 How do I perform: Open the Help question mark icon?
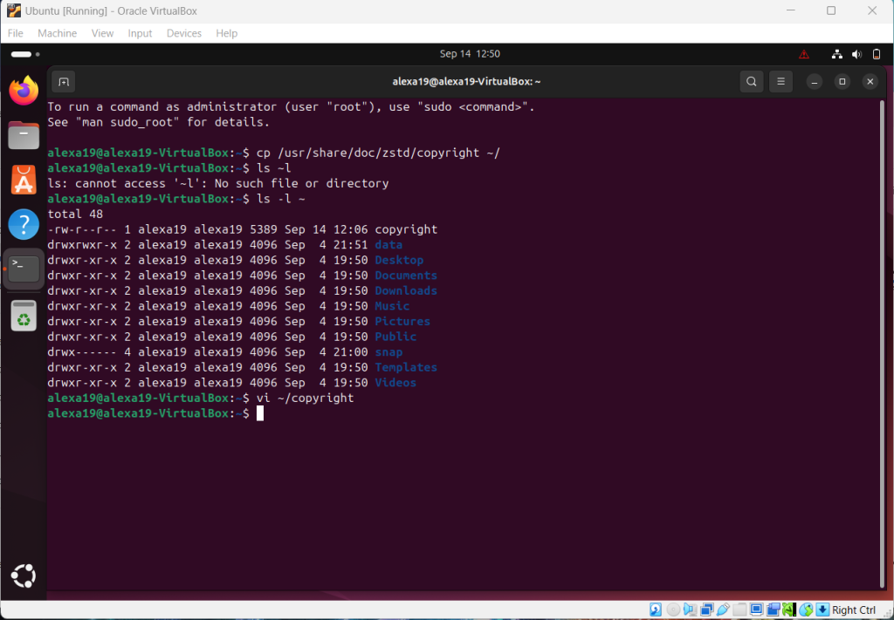(x=24, y=224)
